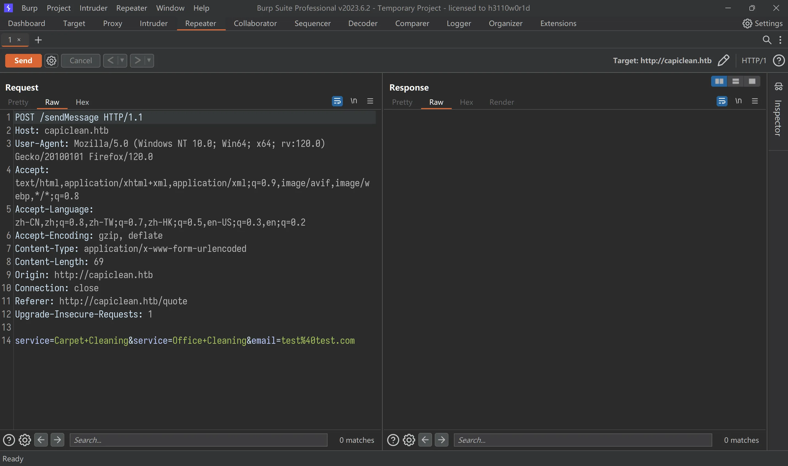Image resolution: width=788 pixels, height=466 pixels.
Task: Toggle Request non-printable characters \n button
Action: [354, 101]
